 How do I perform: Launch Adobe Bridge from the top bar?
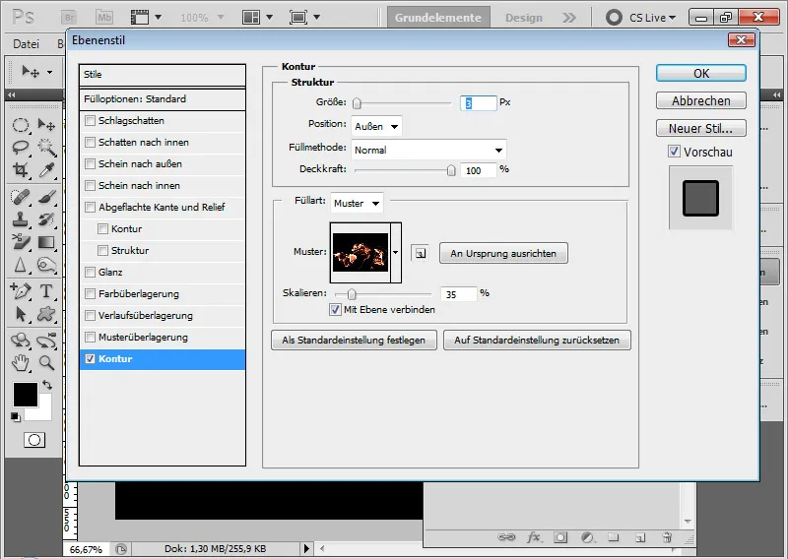[x=69, y=17]
